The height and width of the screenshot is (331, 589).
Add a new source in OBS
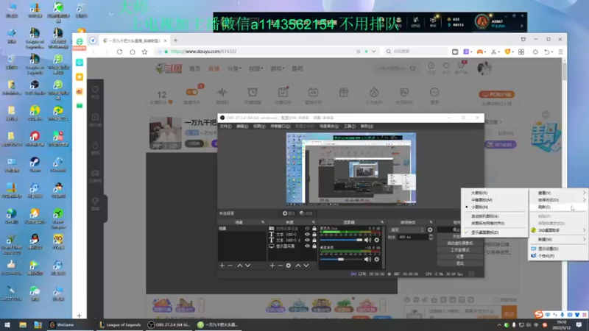(272, 266)
